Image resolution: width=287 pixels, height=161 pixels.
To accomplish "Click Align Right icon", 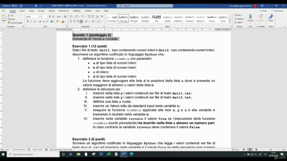I will click(78, 21).
